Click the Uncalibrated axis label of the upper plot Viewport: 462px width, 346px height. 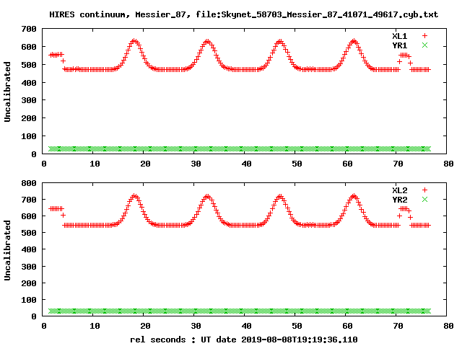click(x=7, y=92)
